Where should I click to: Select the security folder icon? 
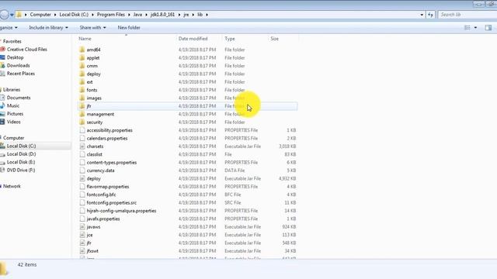click(x=82, y=122)
